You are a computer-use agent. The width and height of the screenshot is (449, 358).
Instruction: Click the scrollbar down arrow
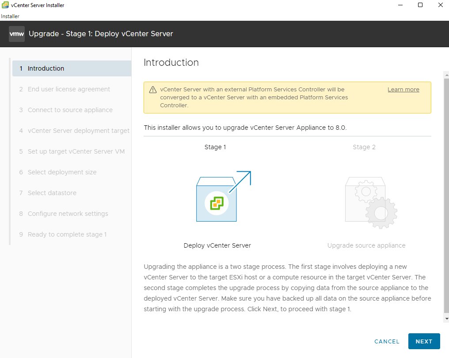(446, 319)
